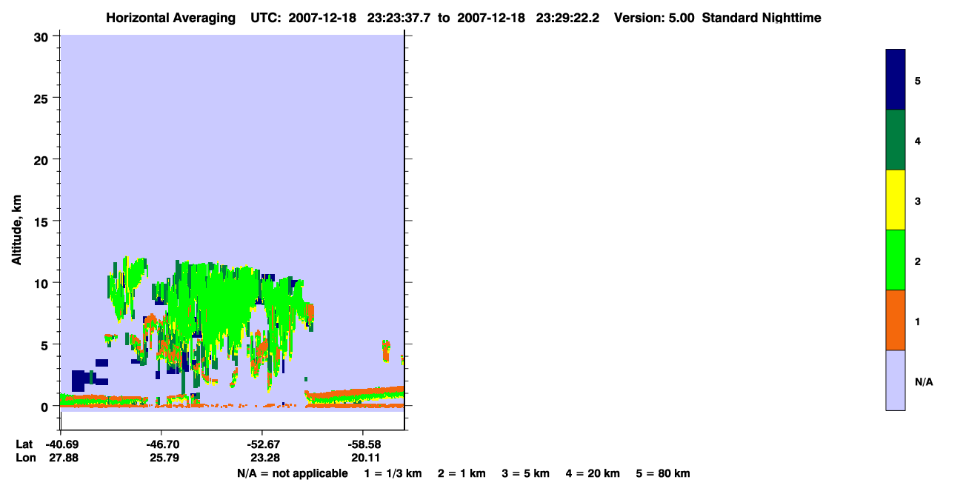
Task: Click the 'Lon' row label
Action: coord(25,458)
